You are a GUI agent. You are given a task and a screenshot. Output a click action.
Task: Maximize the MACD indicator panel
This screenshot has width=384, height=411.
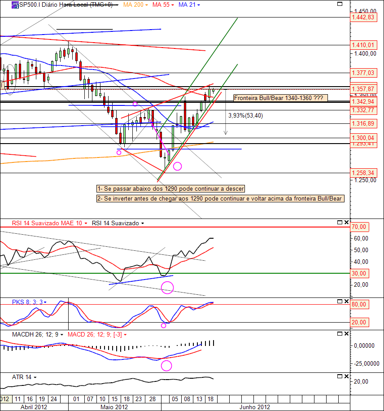pyautogui.click(x=340, y=334)
